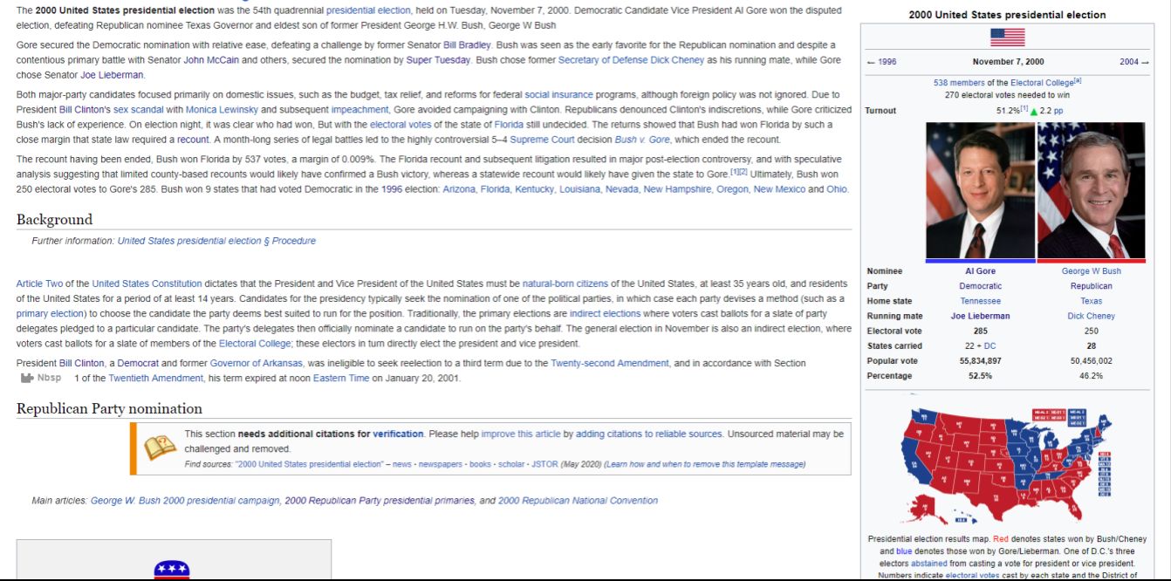Open the Bush v. Gore link
The height and width of the screenshot is (581, 1171).
641,140
